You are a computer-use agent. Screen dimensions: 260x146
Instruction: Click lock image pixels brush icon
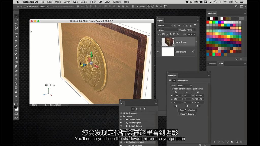(x=167, y=34)
